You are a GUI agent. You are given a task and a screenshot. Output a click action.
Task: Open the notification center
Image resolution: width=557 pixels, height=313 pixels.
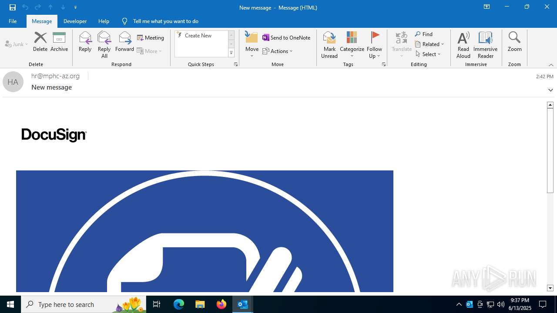click(543, 304)
